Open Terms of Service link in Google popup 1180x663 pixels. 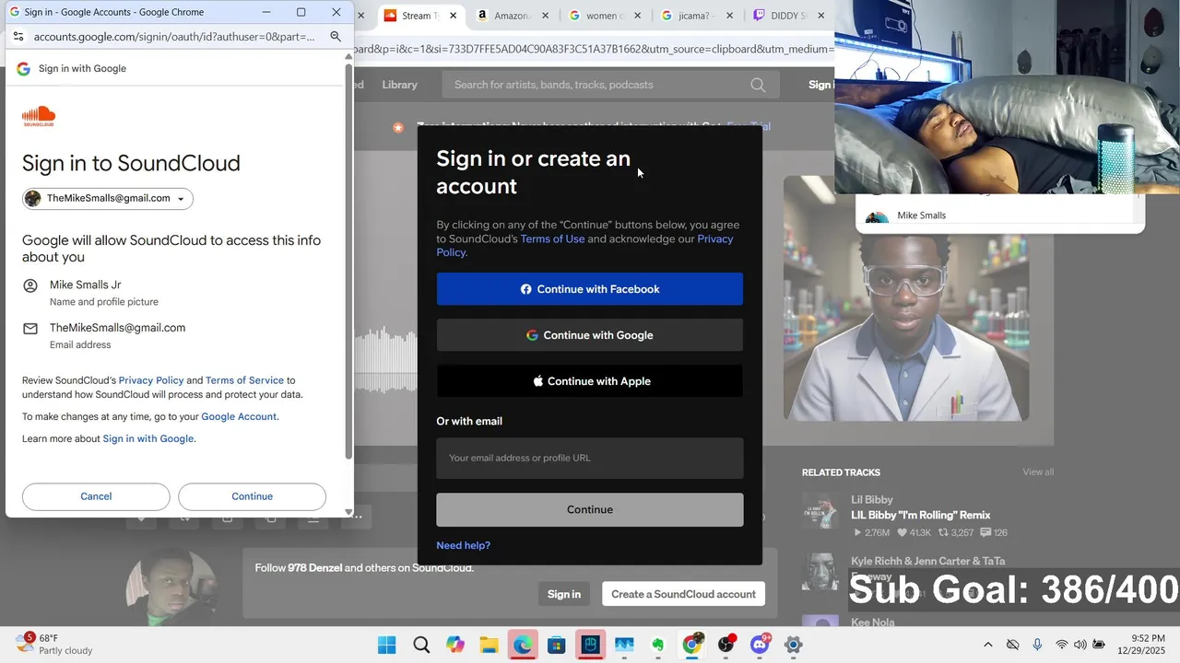[244, 380]
